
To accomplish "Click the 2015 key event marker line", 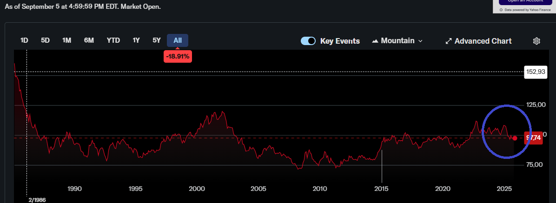I will coord(382,166).
